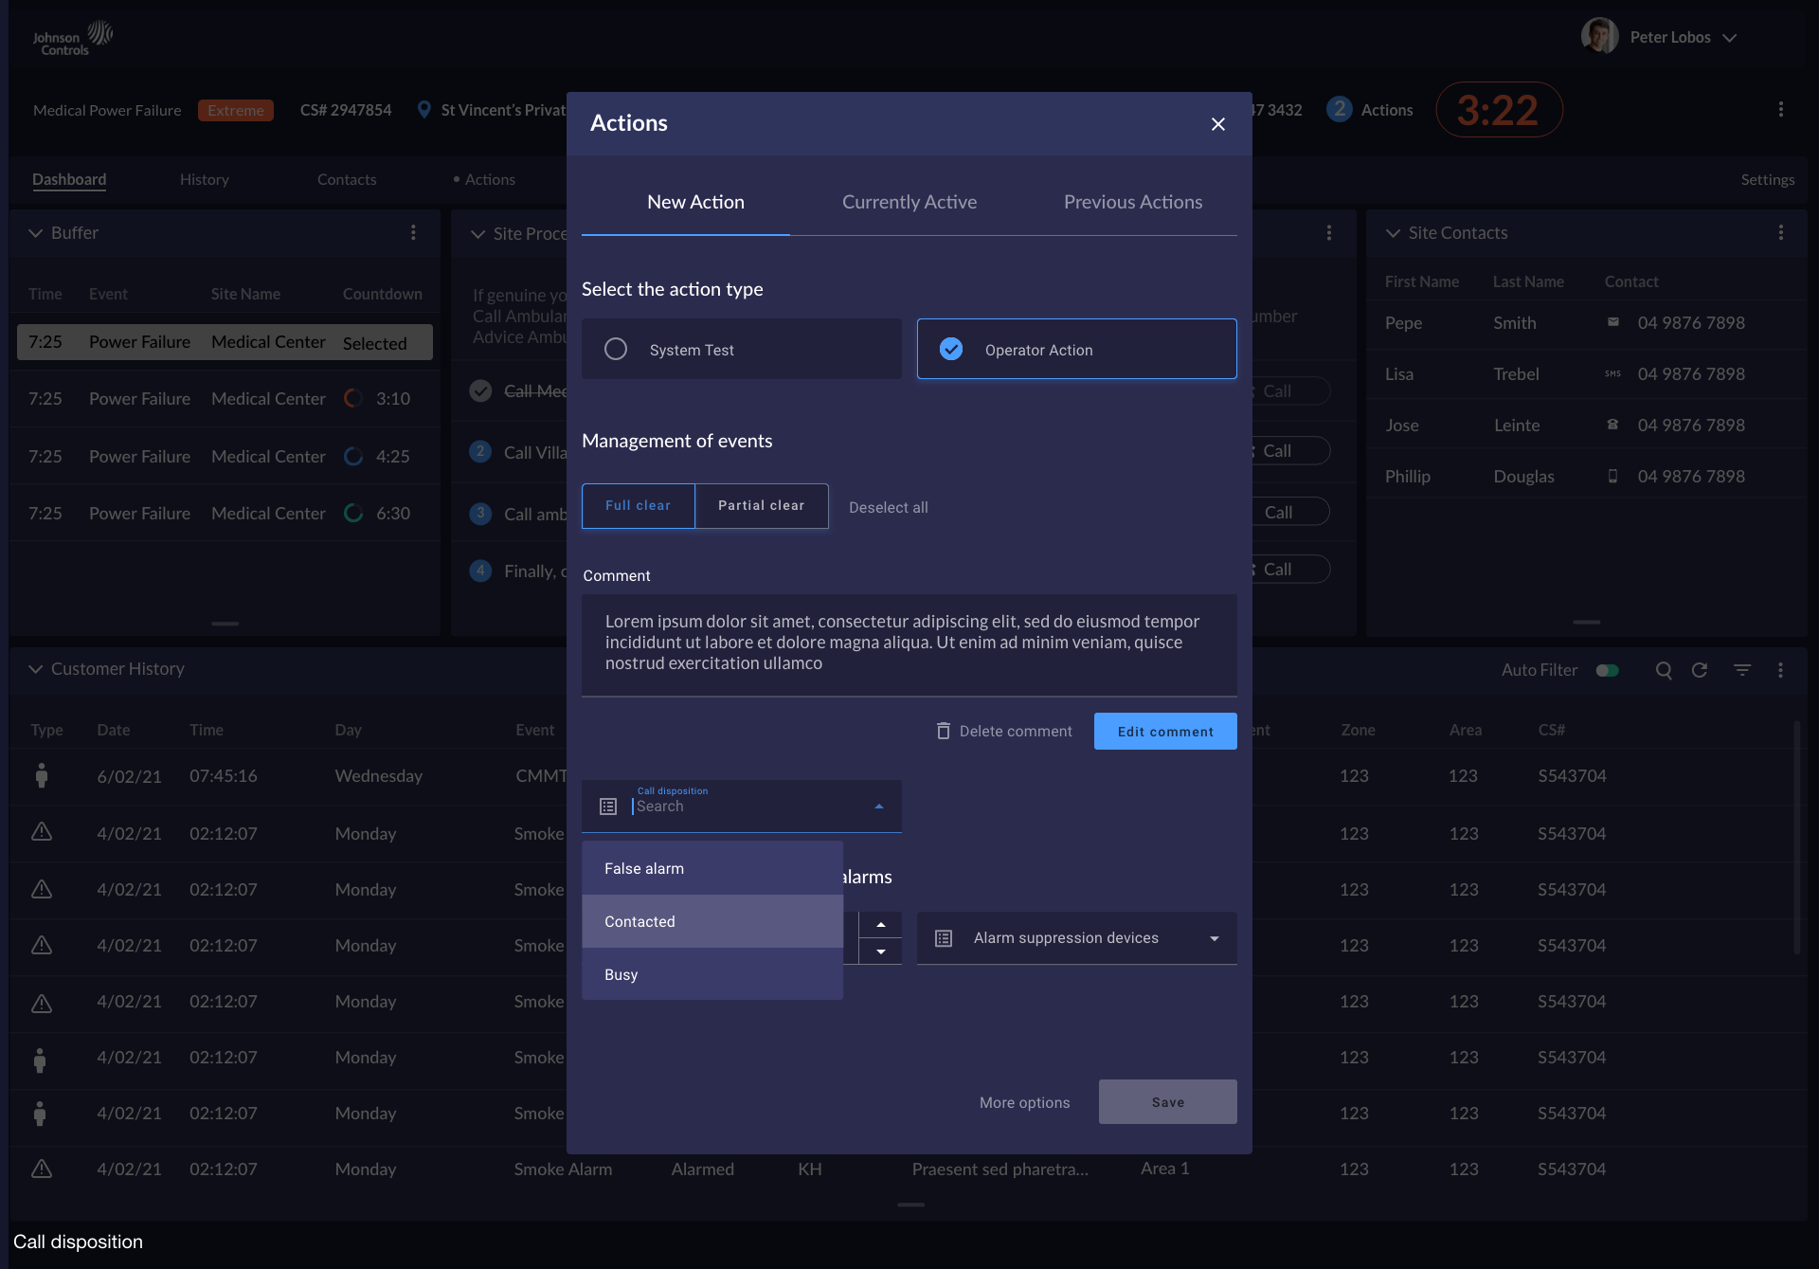Viewport: 1819px width, 1269px height.
Task: Click the Partial clear button
Action: pyautogui.click(x=761, y=505)
